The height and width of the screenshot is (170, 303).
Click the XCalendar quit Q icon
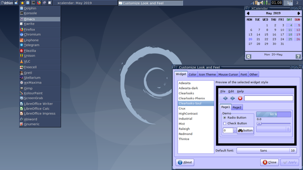click(x=249, y=56)
